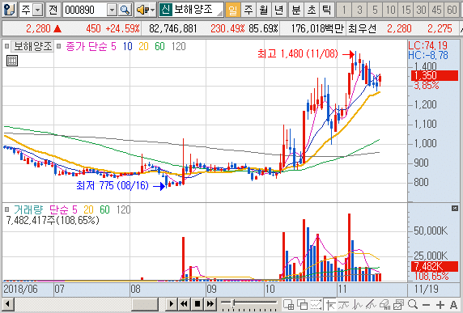Click the overlapping windows icon
The width and height of the screenshot is (463, 313).
[302, 304]
